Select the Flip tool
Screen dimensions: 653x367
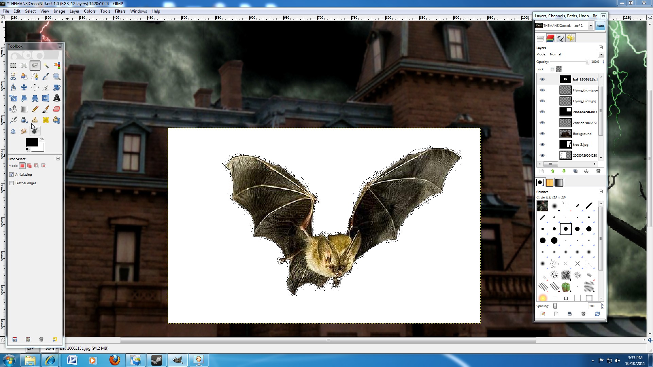point(46,98)
